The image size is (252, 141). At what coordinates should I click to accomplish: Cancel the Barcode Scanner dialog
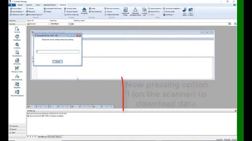[x=57, y=62]
